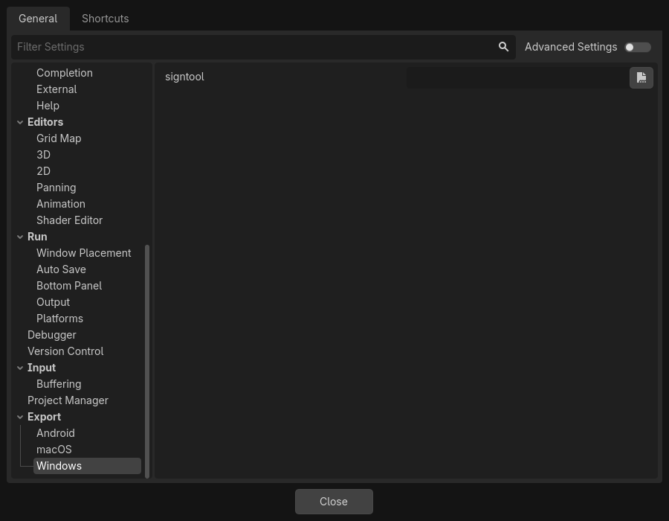Open Version Control settings

[65, 351]
